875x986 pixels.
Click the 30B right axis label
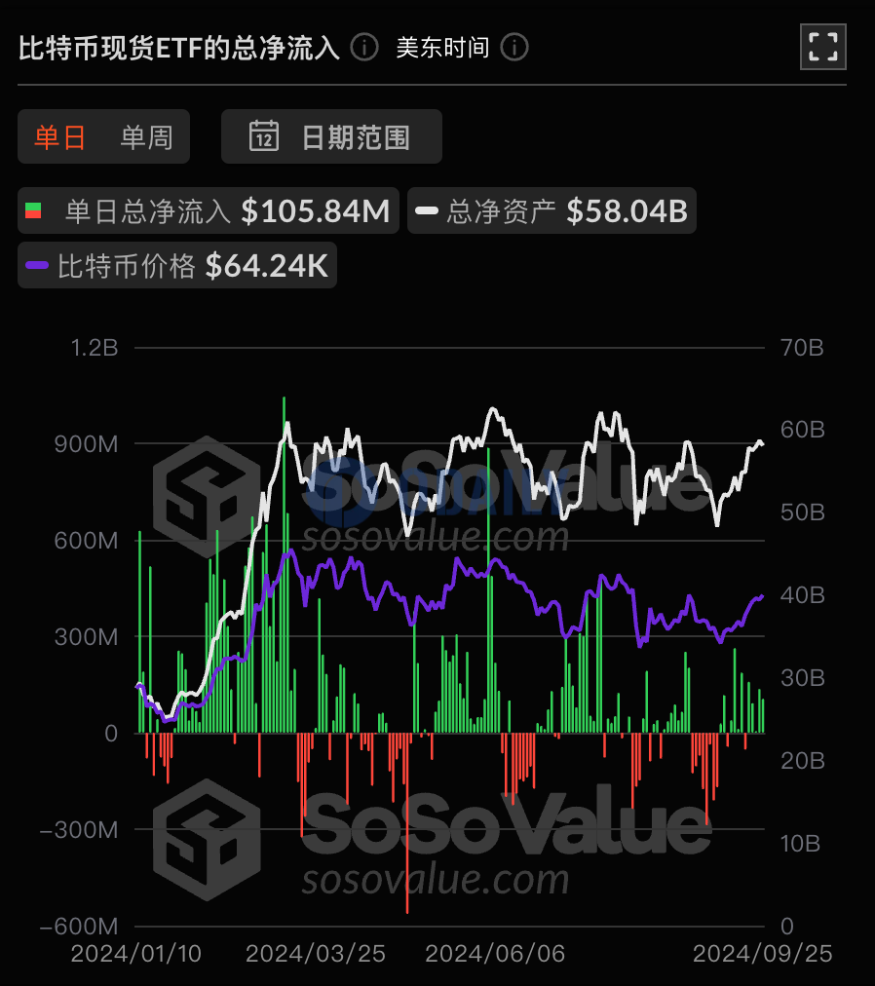802,678
